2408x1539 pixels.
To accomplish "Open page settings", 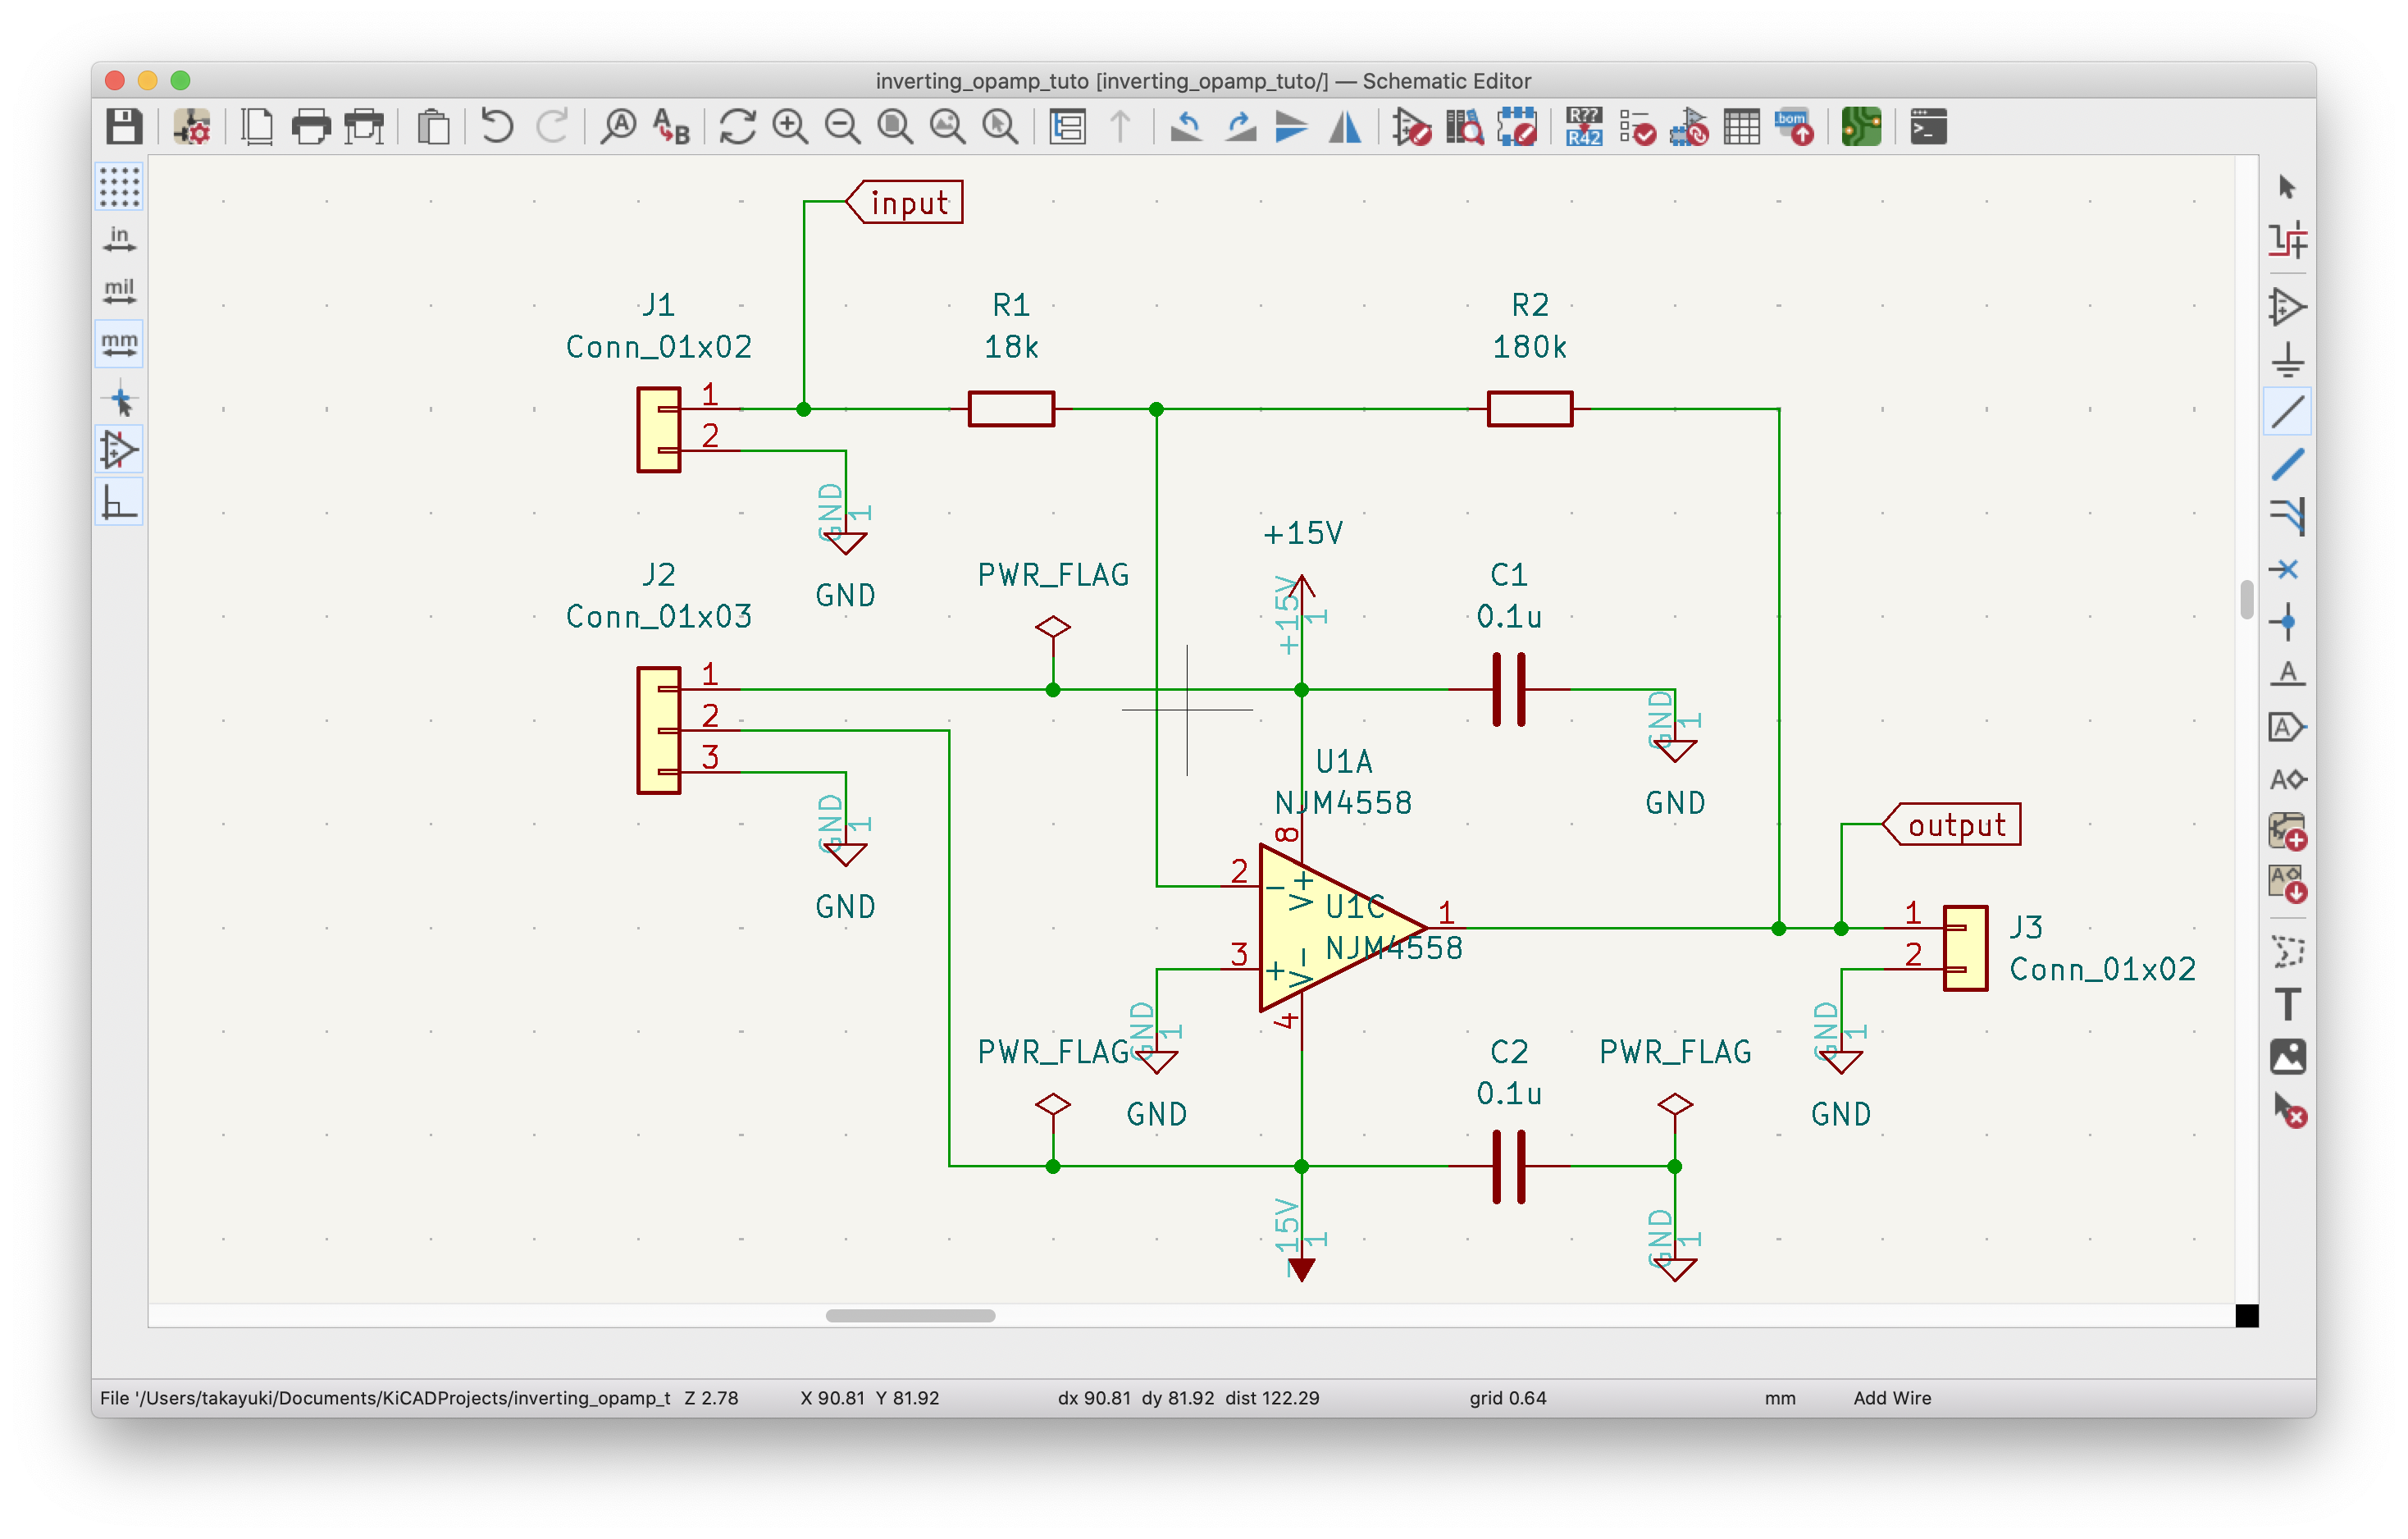I will click(258, 127).
